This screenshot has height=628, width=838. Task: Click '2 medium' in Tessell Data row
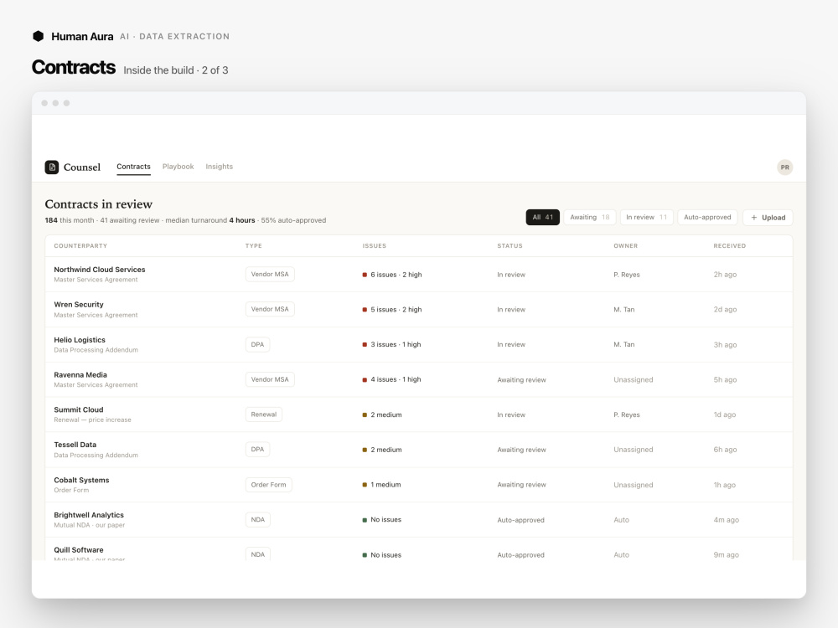(x=386, y=450)
